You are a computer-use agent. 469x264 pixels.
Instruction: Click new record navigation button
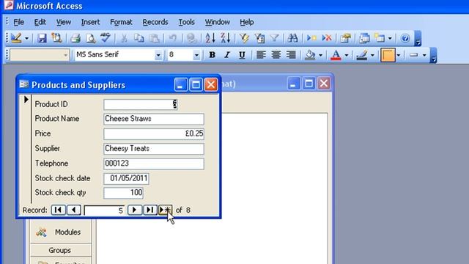tap(166, 210)
